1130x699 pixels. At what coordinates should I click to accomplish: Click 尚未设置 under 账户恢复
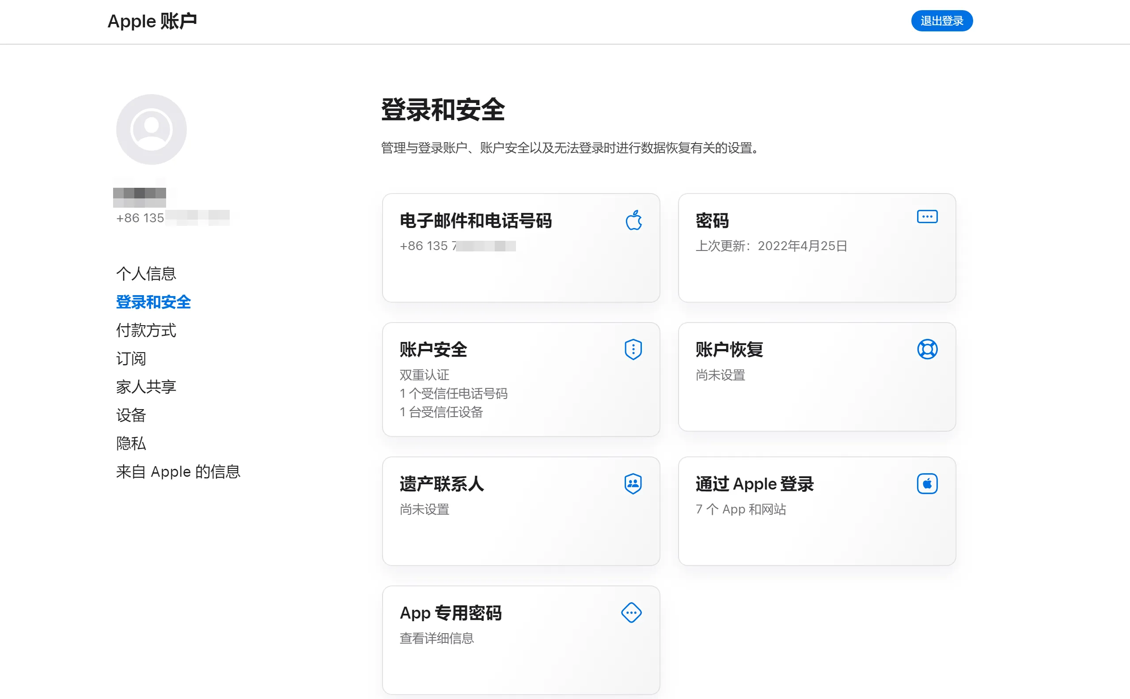point(720,376)
